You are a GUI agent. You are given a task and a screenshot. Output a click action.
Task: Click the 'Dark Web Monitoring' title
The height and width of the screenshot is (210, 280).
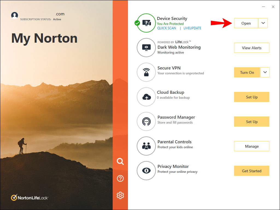pyautogui.click(x=179, y=47)
